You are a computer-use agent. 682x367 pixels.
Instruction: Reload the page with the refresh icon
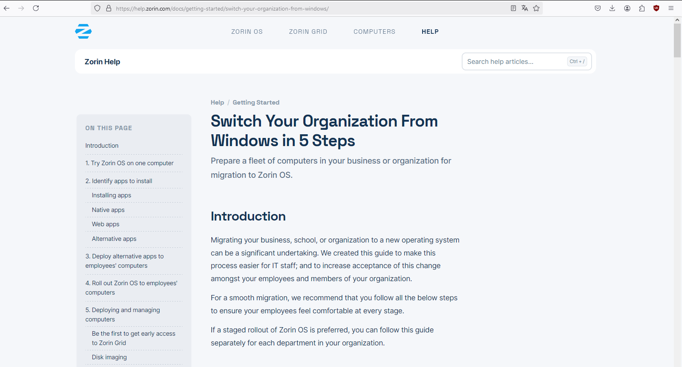(x=36, y=8)
